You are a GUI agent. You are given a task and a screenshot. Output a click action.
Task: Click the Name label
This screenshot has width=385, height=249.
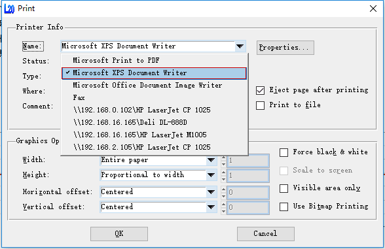(x=33, y=46)
